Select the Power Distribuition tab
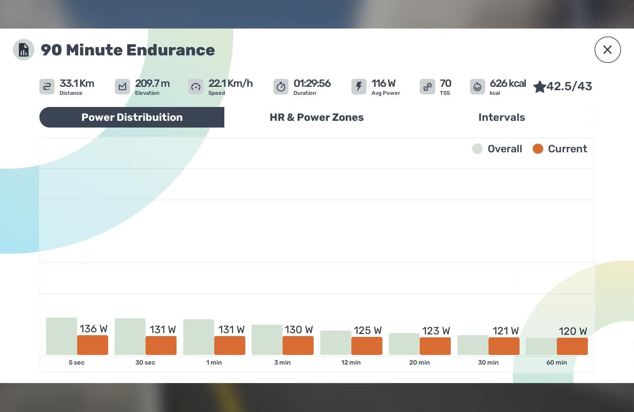The image size is (634, 412). point(132,117)
